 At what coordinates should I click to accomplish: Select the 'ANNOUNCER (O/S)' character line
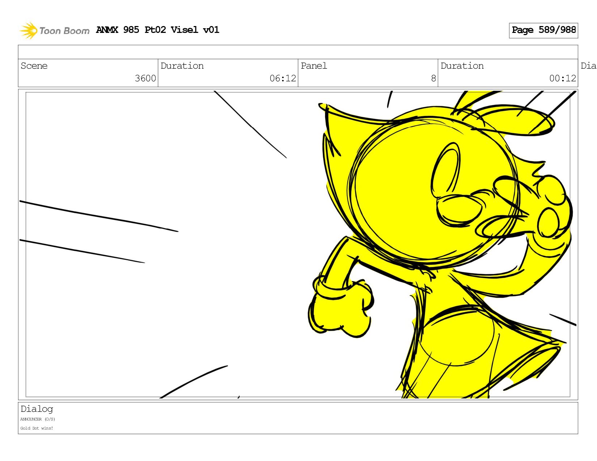(x=38, y=419)
